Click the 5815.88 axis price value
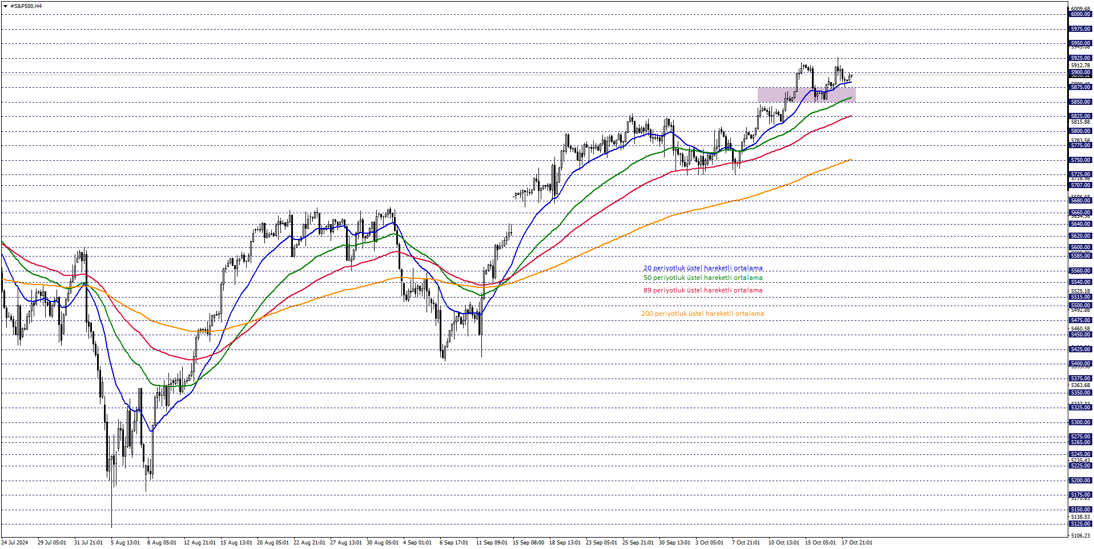The height and width of the screenshot is (549, 1094). (x=1080, y=122)
